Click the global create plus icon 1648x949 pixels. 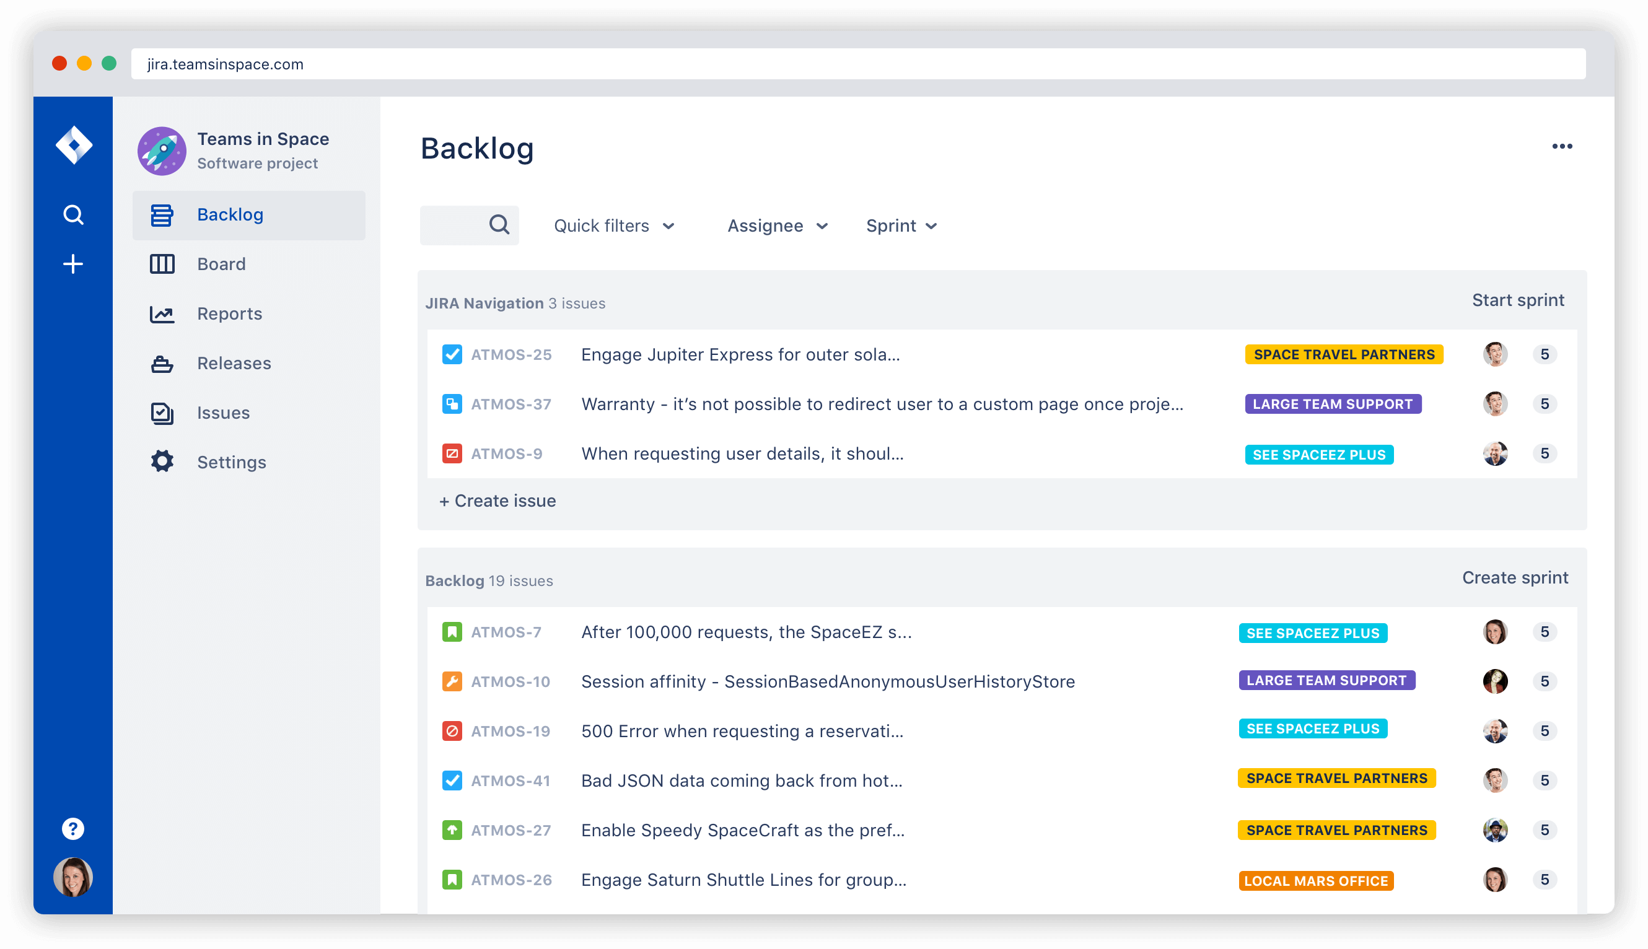pyautogui.click(x=72, y=265)
